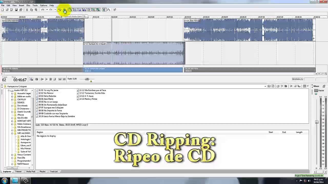Open the Explorer Views dropdown arrow
Image resolution: width=328 pixels, height=184 pixels.
click(308, 86)
